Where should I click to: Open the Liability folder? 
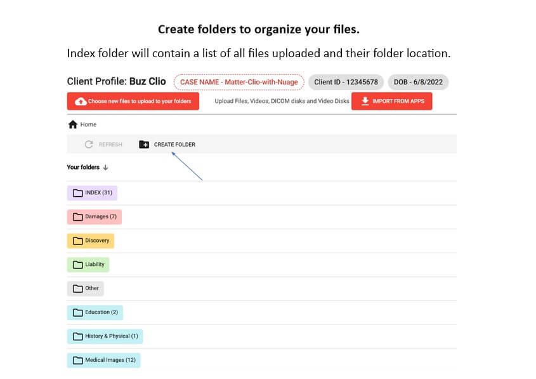[x=88, y=265]
